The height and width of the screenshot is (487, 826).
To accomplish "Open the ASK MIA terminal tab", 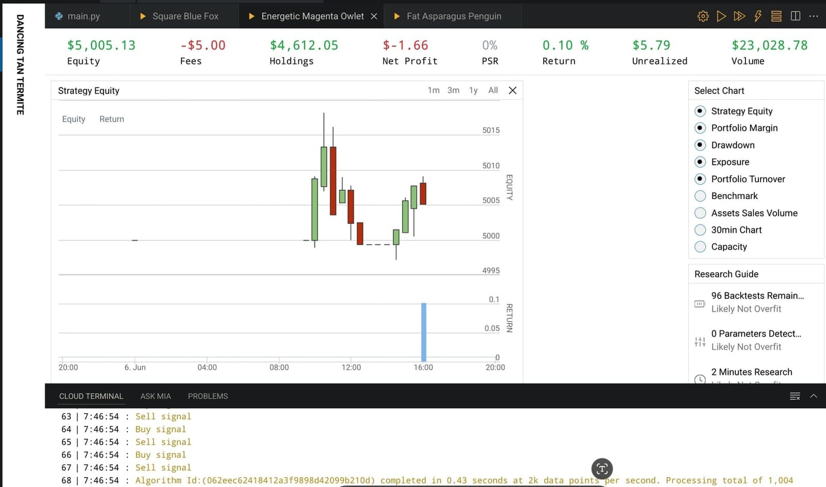I will click(x=155, y=396).
